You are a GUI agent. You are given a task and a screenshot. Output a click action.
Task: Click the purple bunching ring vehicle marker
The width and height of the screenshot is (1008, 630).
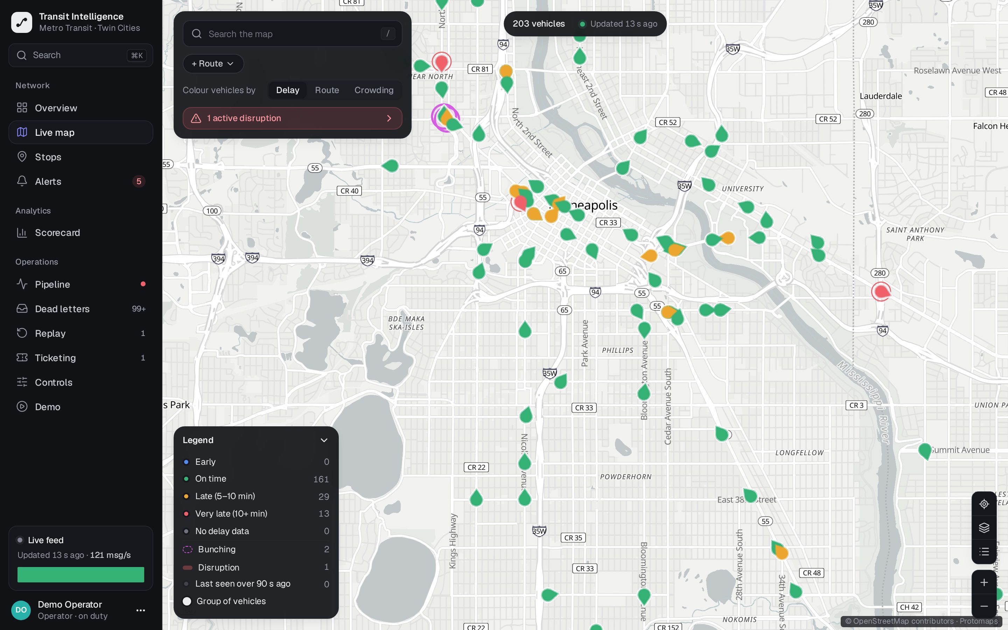[x=446, y=118]
